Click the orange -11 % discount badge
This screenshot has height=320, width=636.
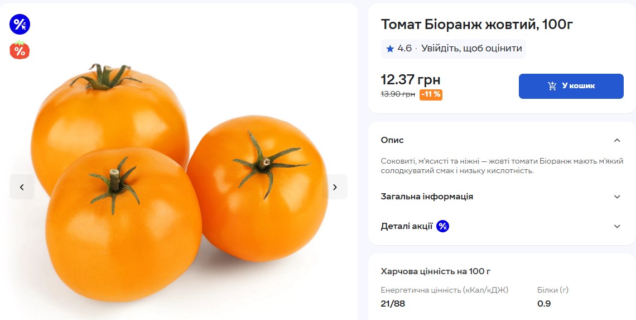431,94
